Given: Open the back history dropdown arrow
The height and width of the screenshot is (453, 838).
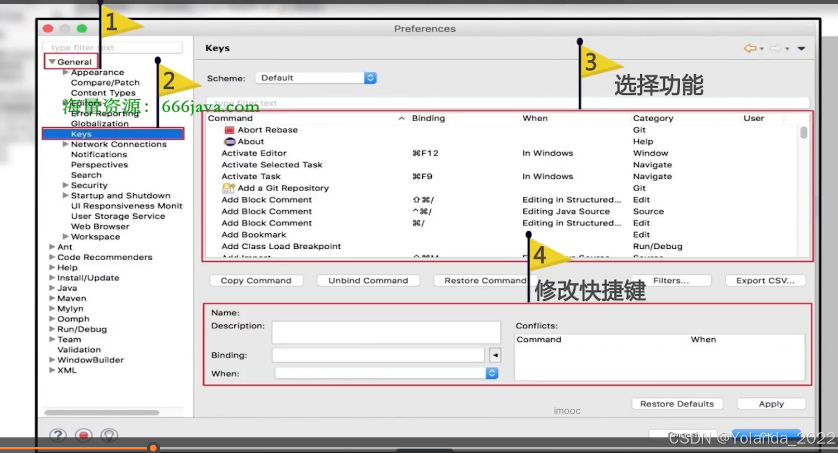Looking at the screenshot, I should point(762,49).
